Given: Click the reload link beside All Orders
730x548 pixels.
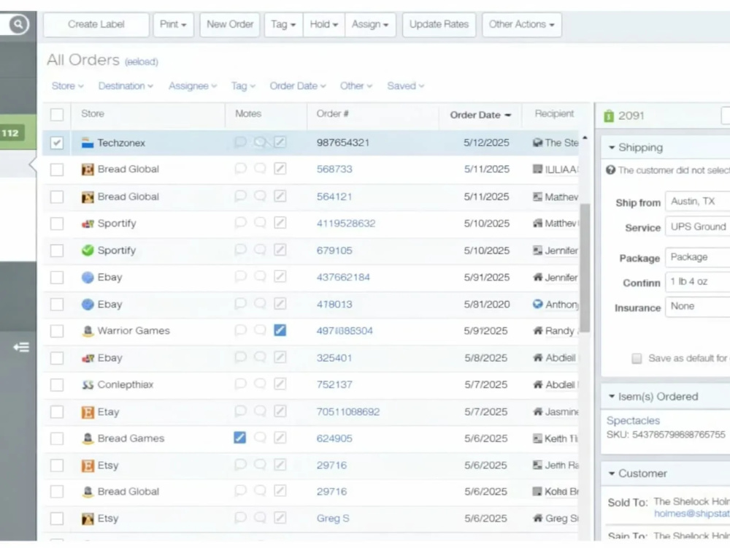Looking at the screenshot, I should (142, 61).
